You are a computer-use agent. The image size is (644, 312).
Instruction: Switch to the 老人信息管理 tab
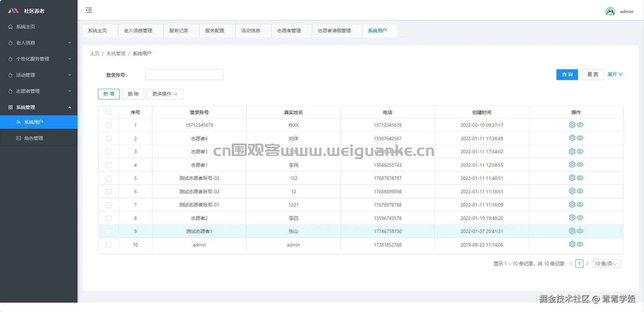click(140, 31)
